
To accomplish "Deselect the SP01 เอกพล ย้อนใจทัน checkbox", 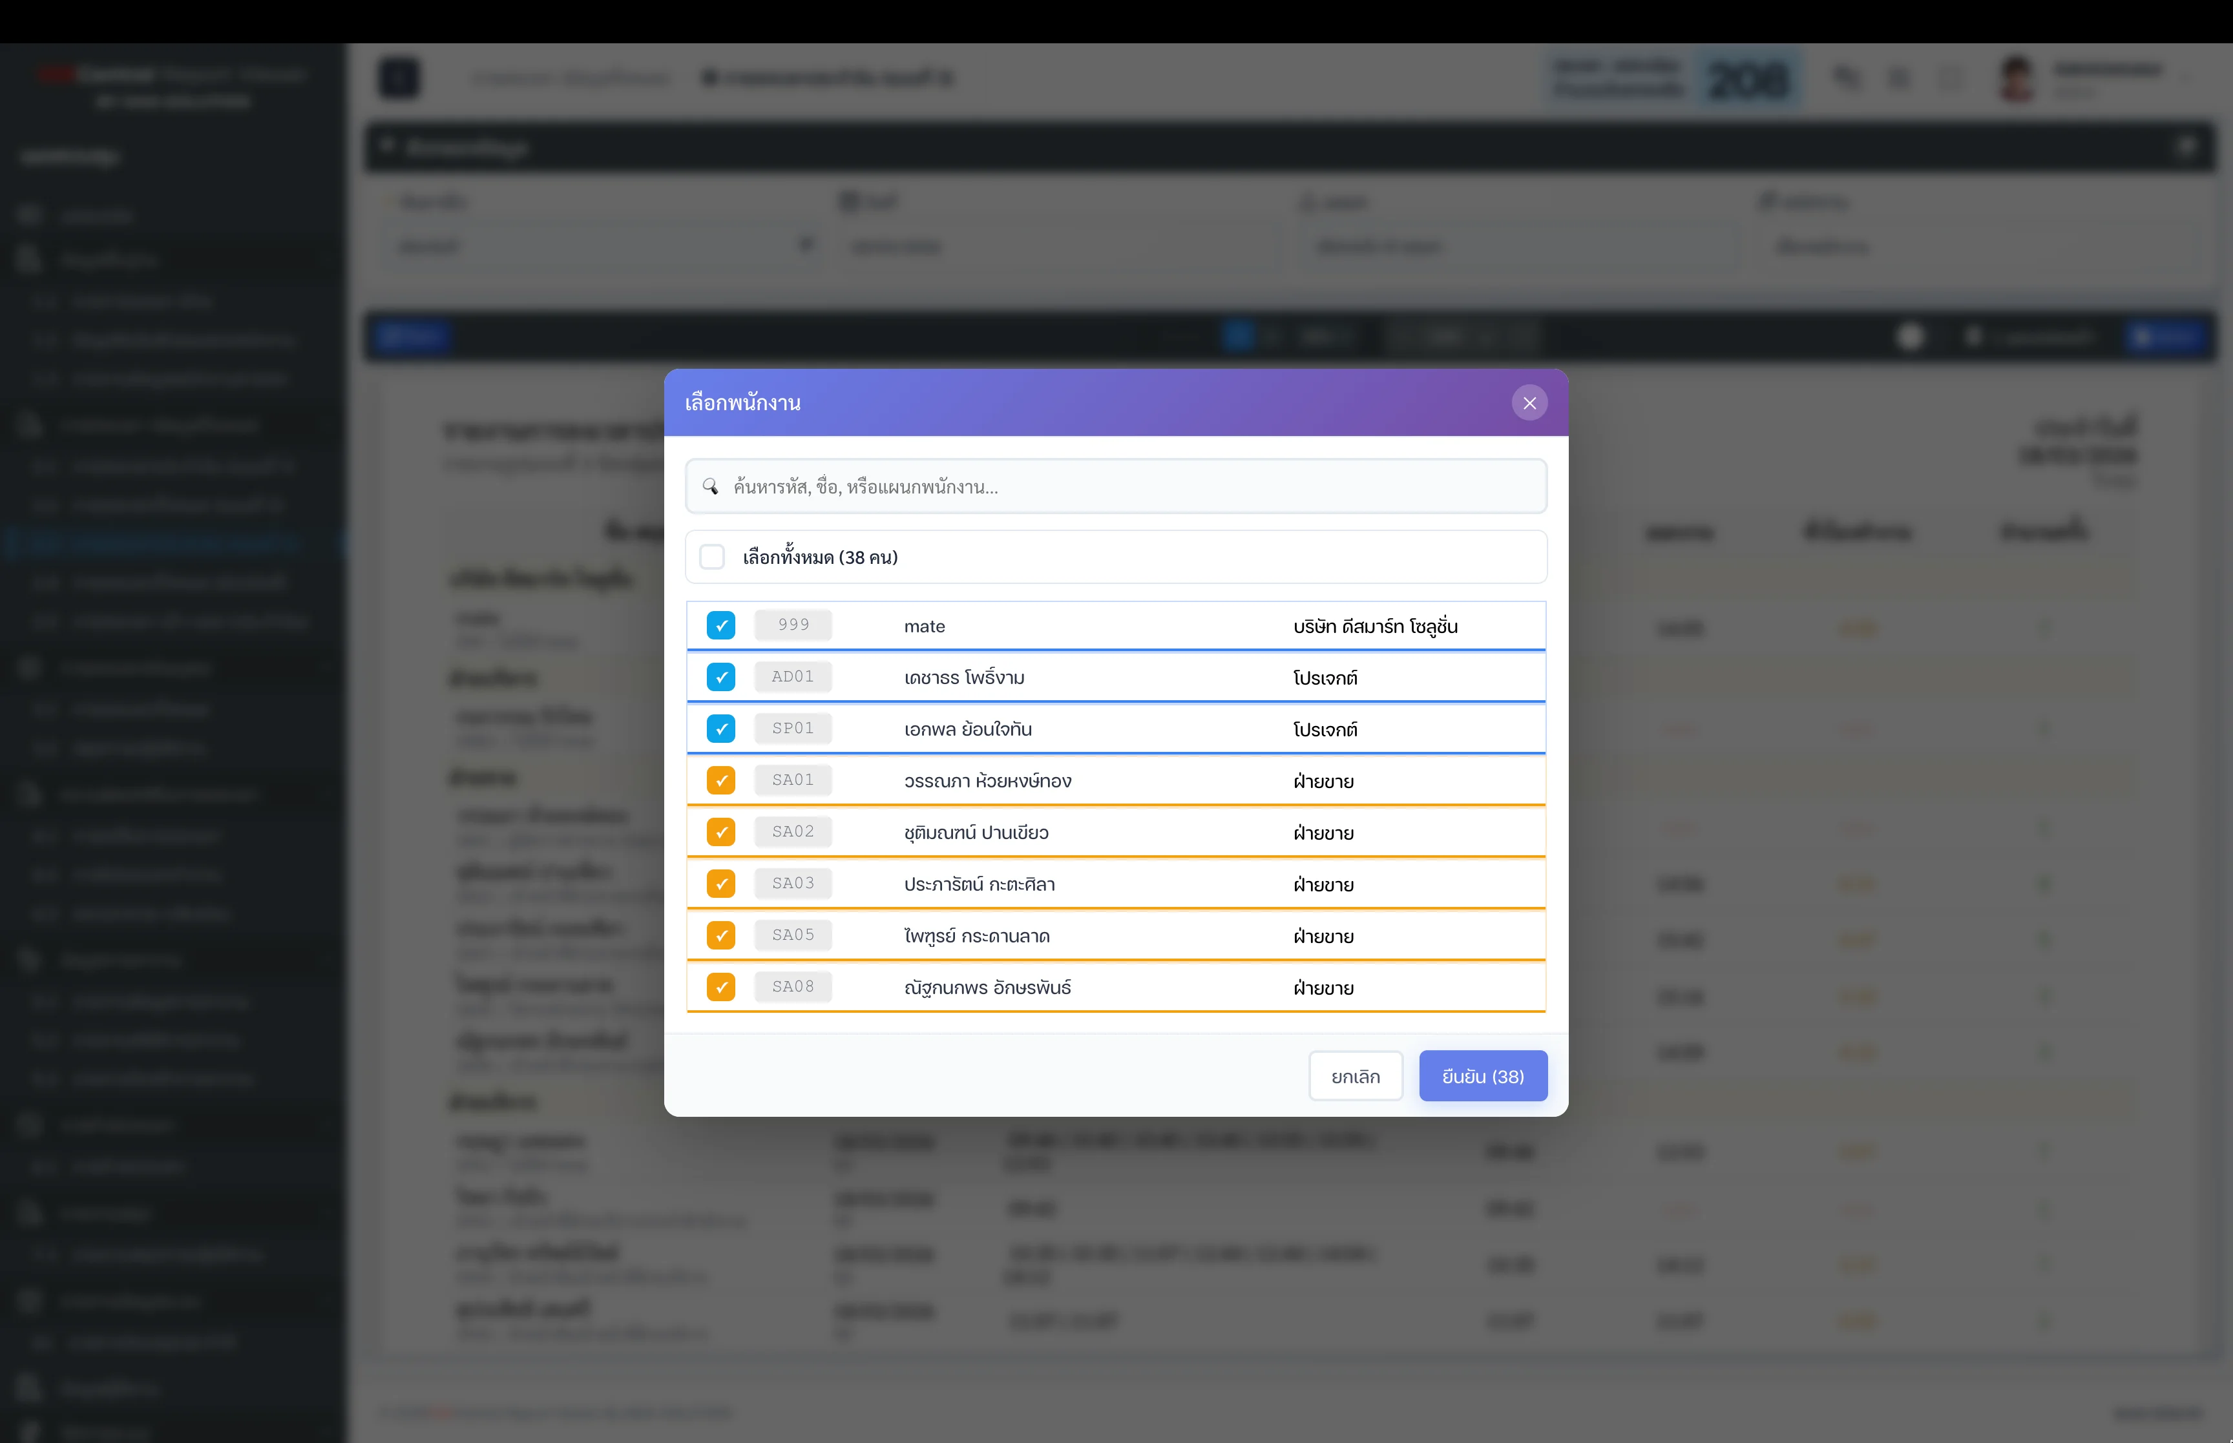I will 720,729.
